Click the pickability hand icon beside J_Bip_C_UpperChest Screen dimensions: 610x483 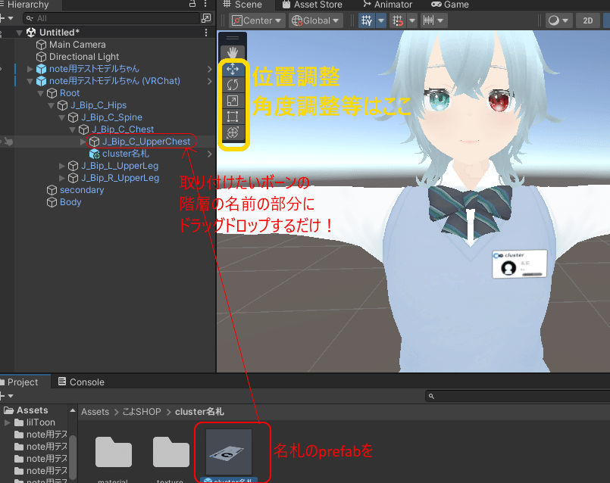click(x=8, y=142)
